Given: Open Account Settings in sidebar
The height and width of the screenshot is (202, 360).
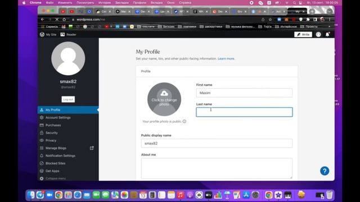Looking at the screenshot, I should [x=68, y=117].
